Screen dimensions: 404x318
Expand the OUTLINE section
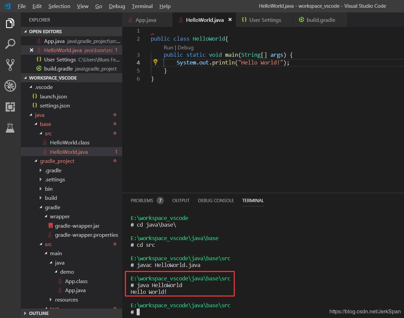(x=38, y=313)
